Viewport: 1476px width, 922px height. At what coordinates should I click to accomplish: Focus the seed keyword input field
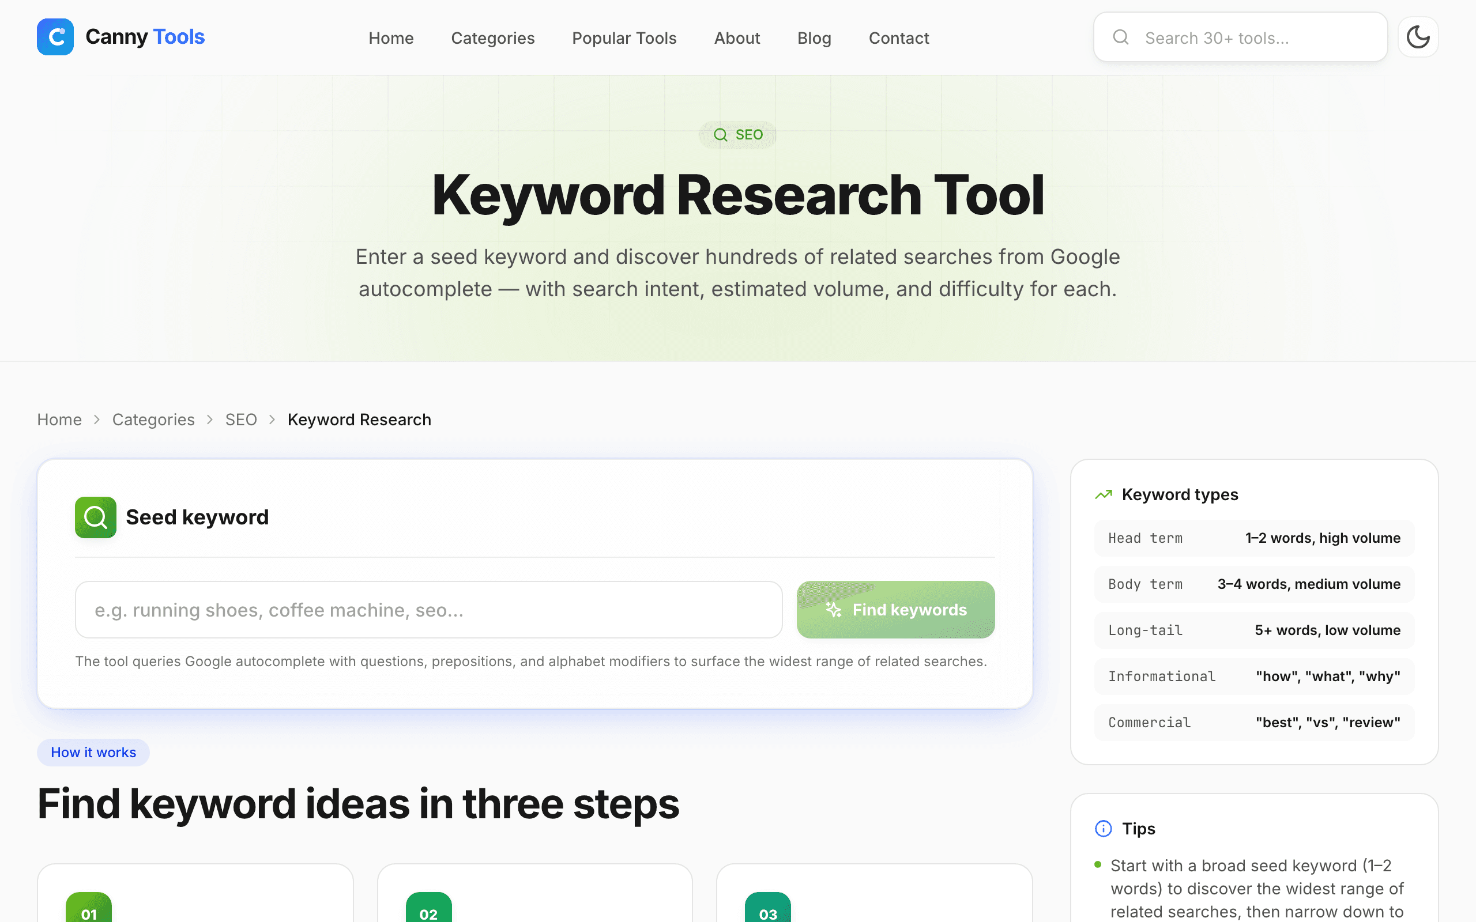[428, 609]
